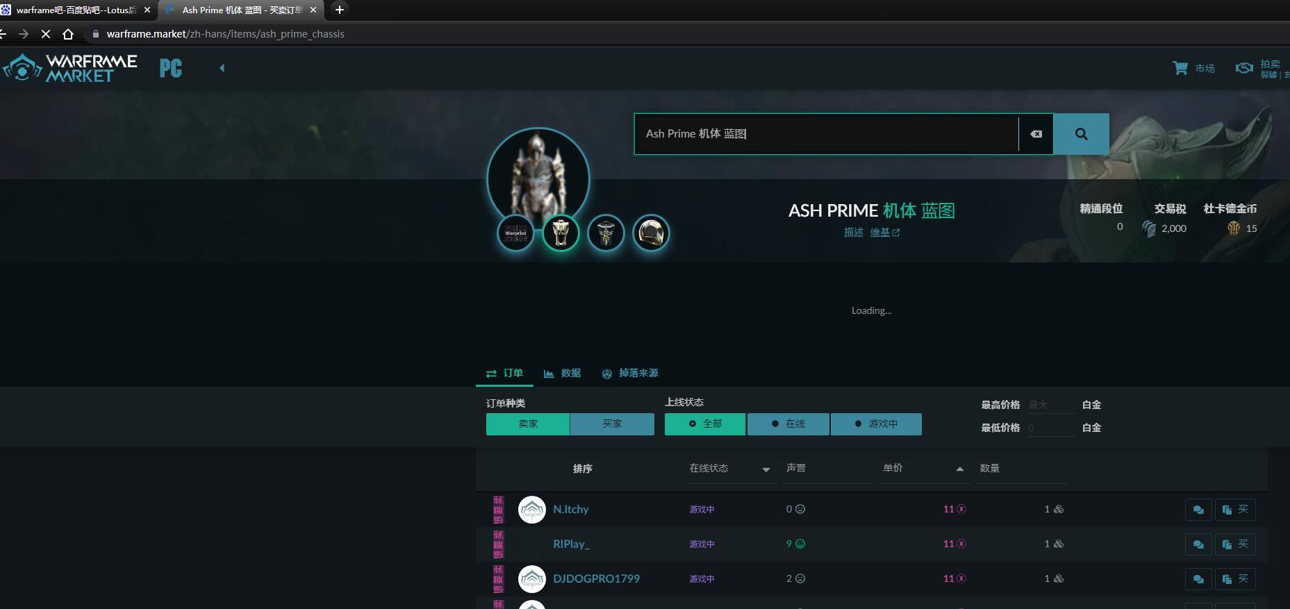
Task: Select the Blueprint set part icon
Action: coord(515,233)
